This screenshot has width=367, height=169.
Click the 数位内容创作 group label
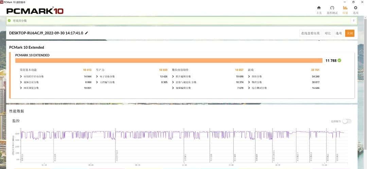click(x=180, y=70)
